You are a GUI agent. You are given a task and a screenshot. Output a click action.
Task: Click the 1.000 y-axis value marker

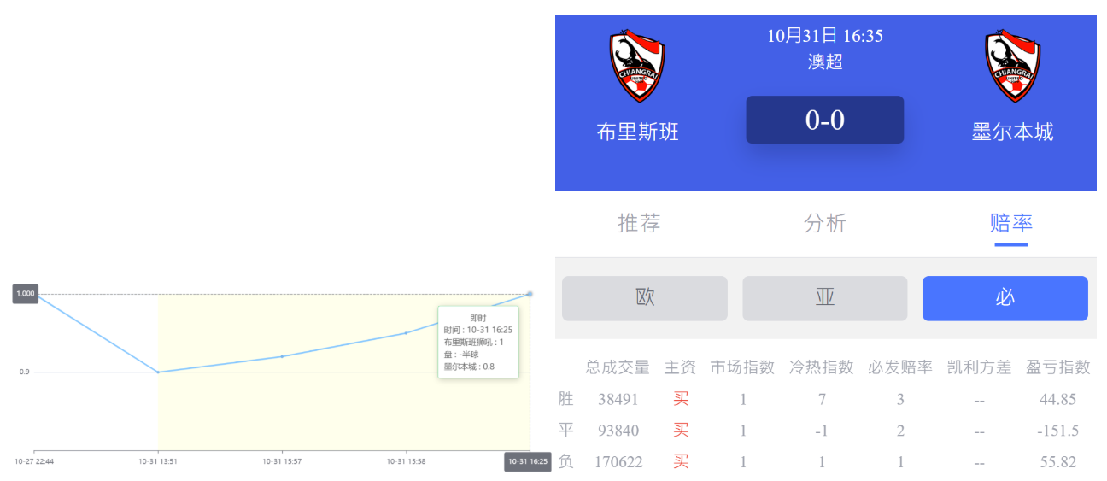(26, 294)
